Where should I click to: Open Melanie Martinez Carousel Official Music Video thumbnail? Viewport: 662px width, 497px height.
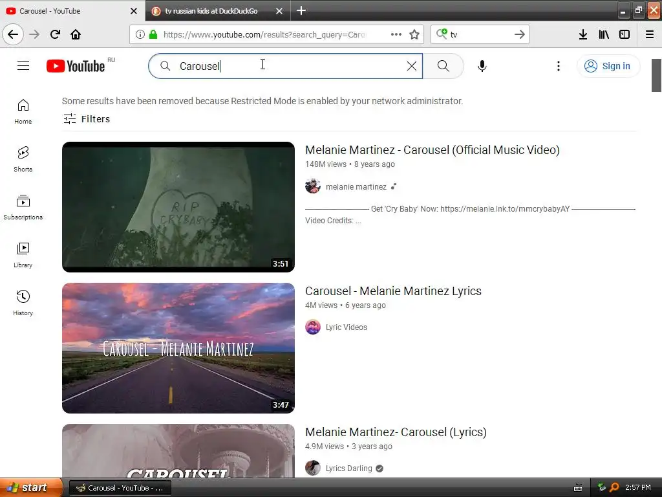tap(178, 207)
